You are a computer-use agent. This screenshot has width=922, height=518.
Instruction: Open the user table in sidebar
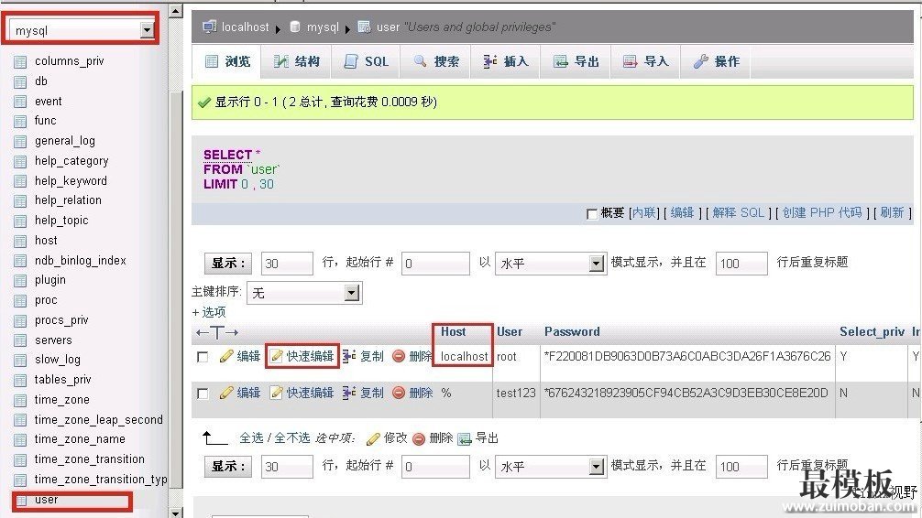coord(46,500)
